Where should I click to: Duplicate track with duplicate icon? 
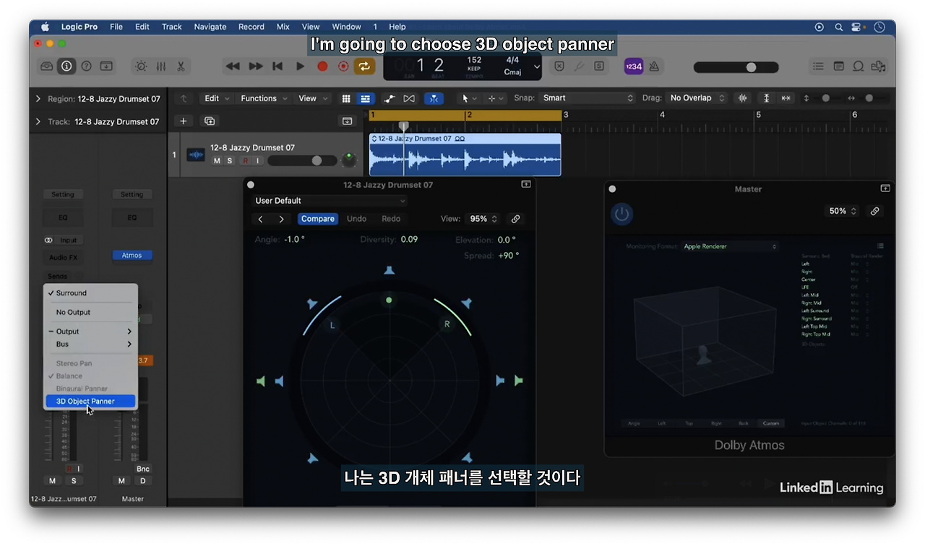[210, 121]
